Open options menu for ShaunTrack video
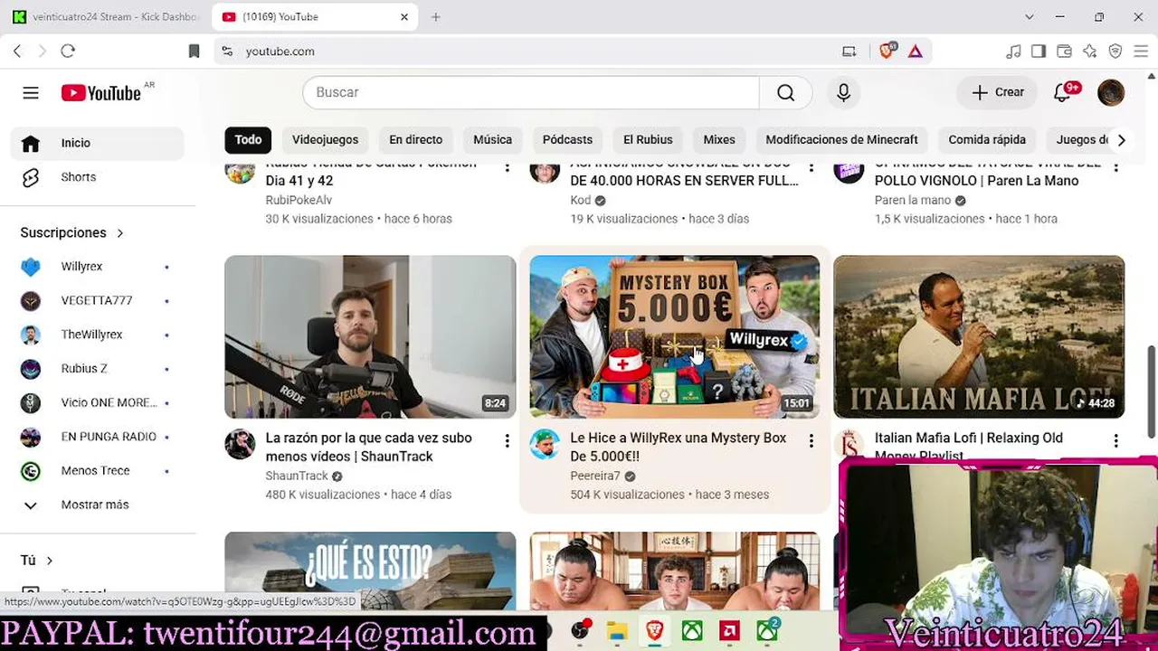 pyautogui.click(x=507, y=441)
